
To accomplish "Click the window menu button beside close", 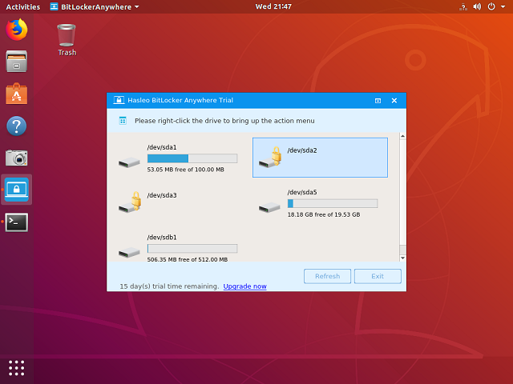I will (378, 101).
